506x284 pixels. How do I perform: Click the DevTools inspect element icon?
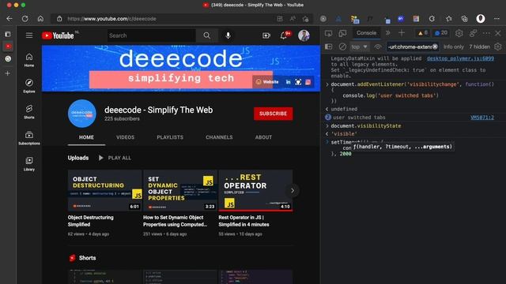click(329, 33)
